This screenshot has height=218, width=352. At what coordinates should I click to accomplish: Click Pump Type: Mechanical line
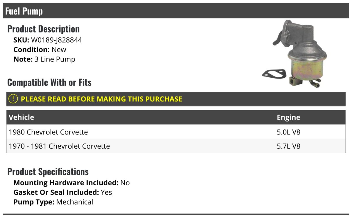click(53, 202)
